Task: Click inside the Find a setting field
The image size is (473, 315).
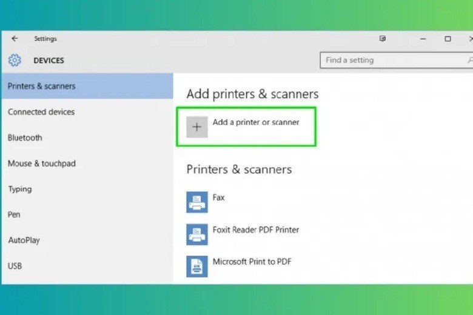Action: pos(392,61)
